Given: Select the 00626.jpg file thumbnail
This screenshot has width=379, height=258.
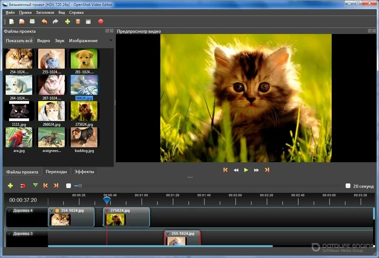Looking at the screenshot, I should 84,85.
